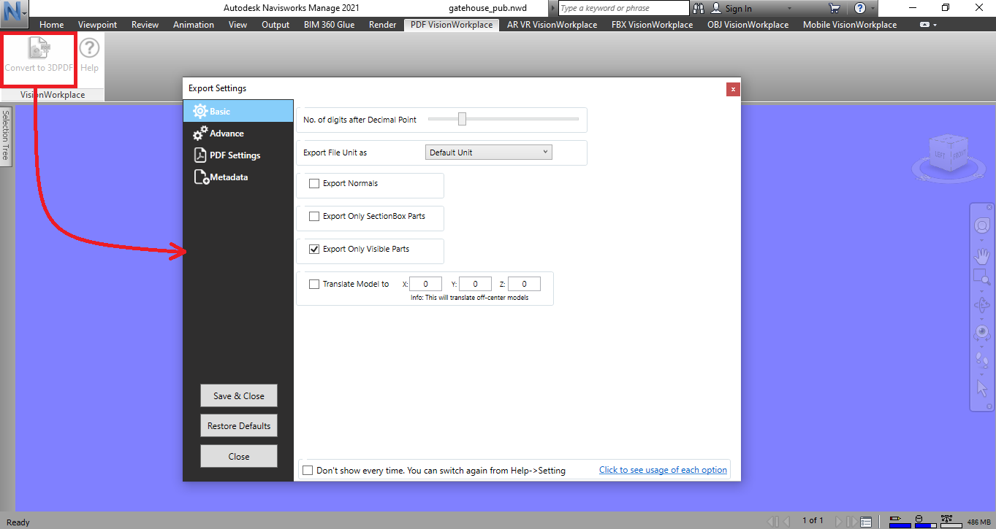Switch to the Home ribbon tab

pyautogui.click(x=52, y=25)
